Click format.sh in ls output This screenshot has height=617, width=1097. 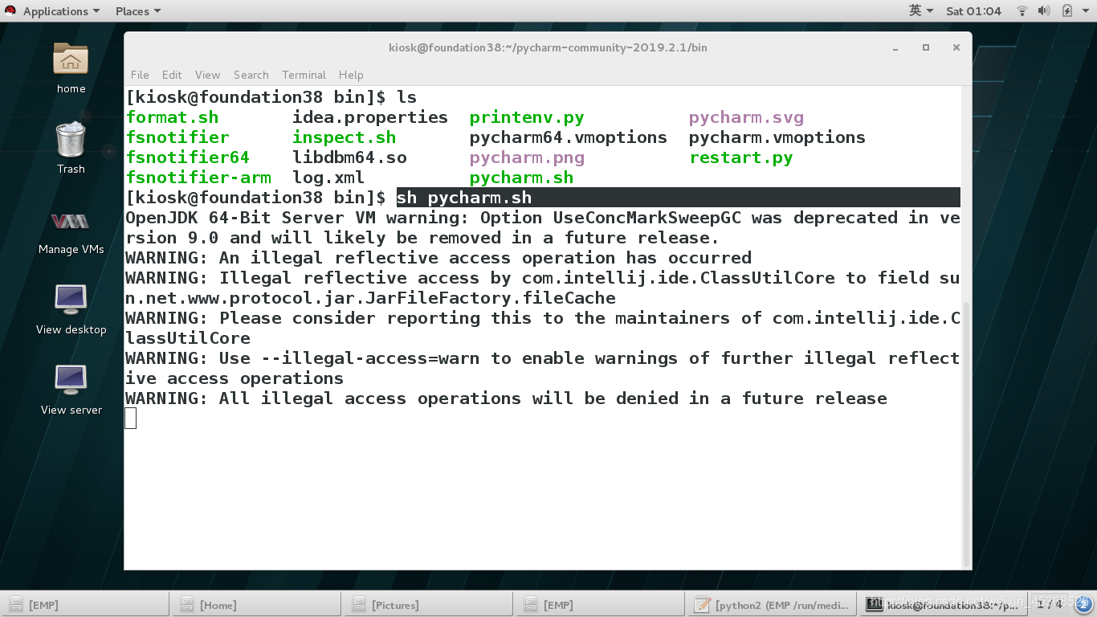173,117
